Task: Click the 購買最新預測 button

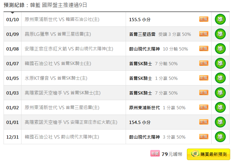Action: click(x=208, y=154)
